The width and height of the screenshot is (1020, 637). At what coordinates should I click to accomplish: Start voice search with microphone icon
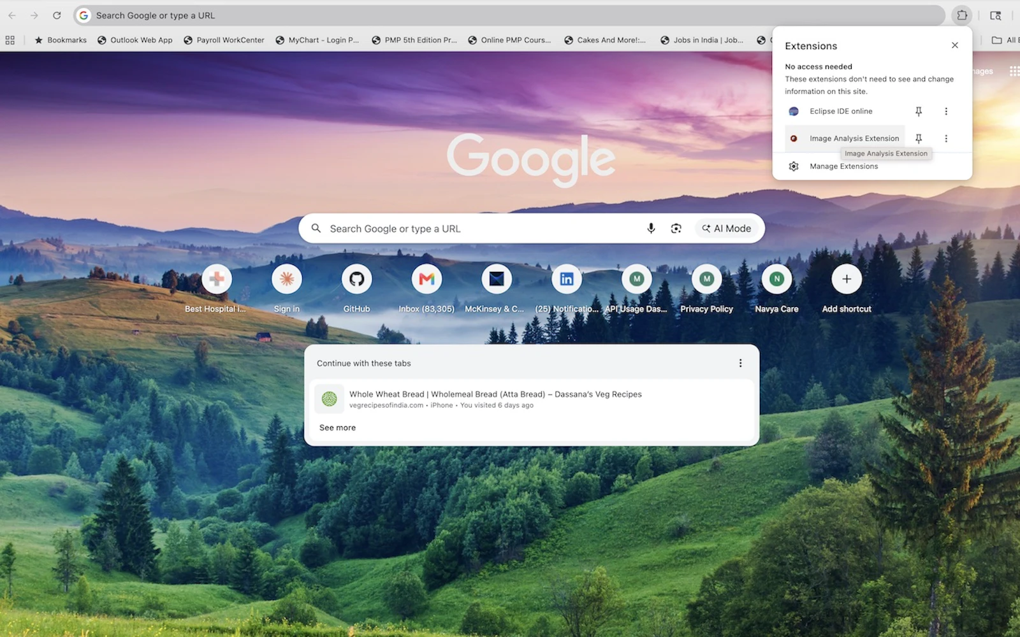tap(651, 229)
